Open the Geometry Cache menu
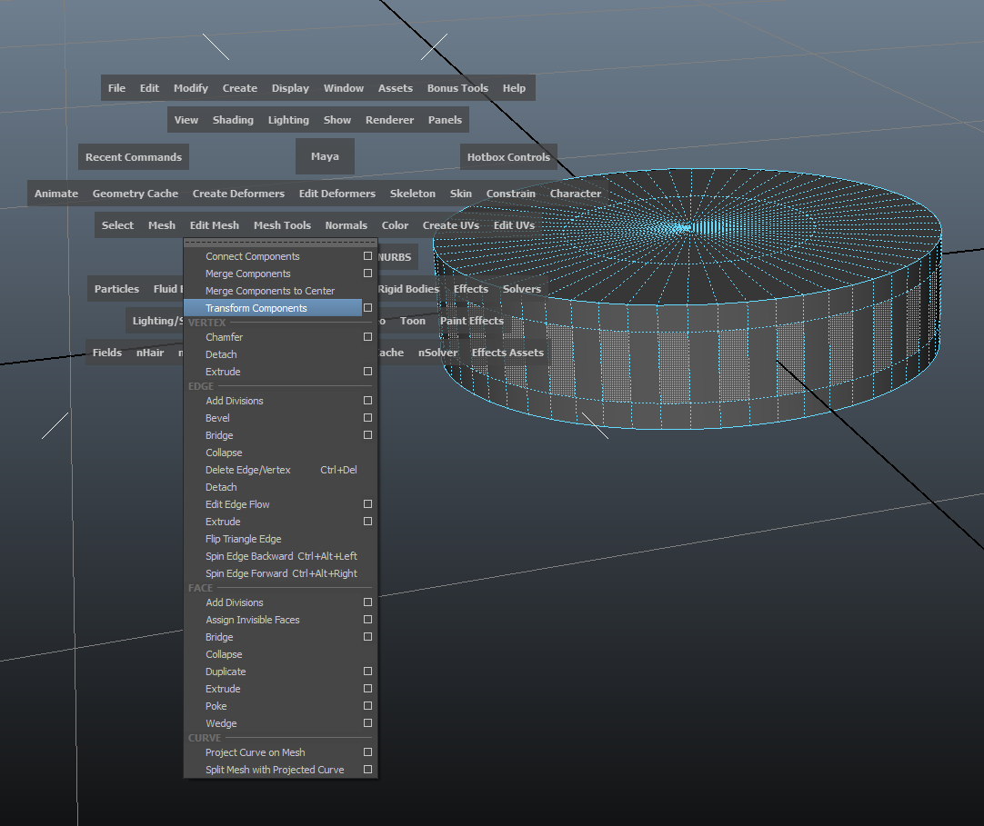This screenshot has height=826, width=984. click(x=136, y=194)
